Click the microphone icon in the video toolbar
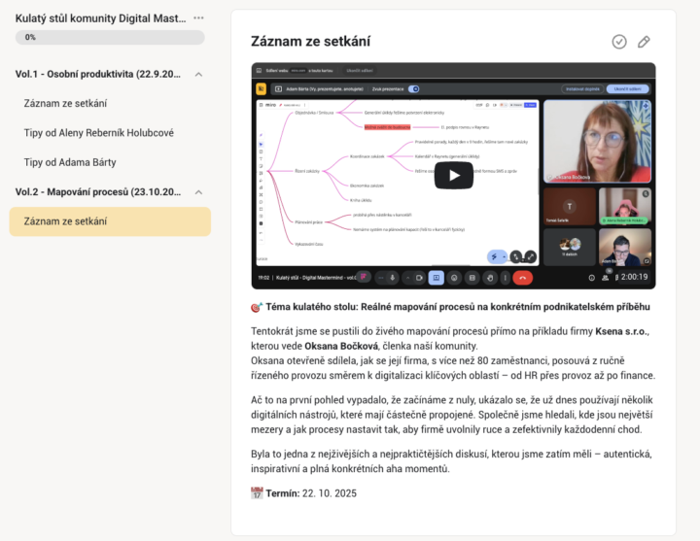This screenshot has width=700, height=541. pos(393,278)
